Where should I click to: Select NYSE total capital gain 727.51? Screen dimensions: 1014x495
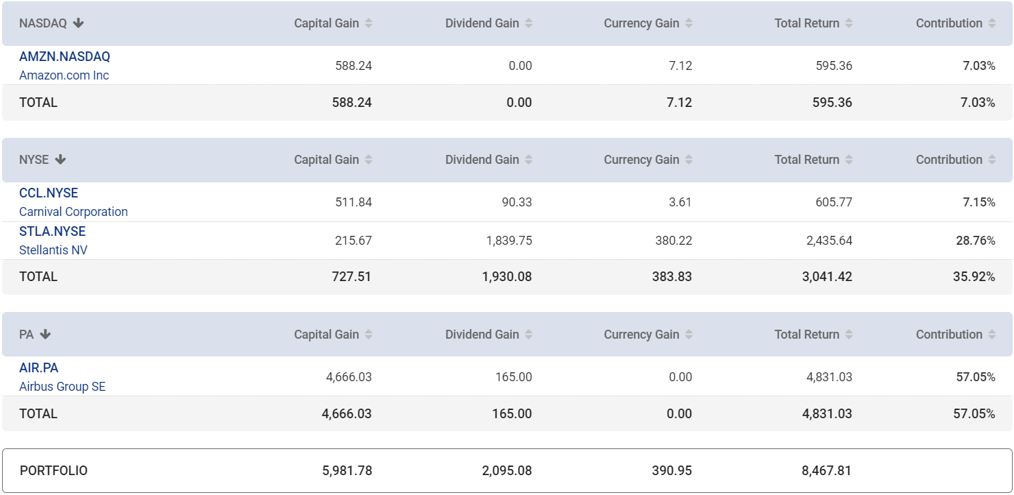click(354, 277)
